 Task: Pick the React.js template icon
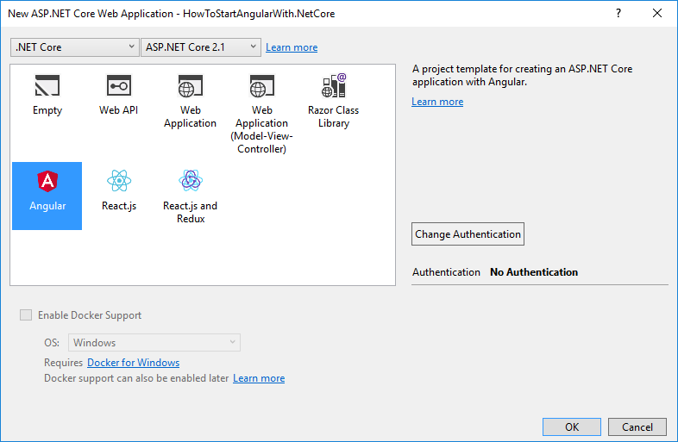tap(119, 181)
